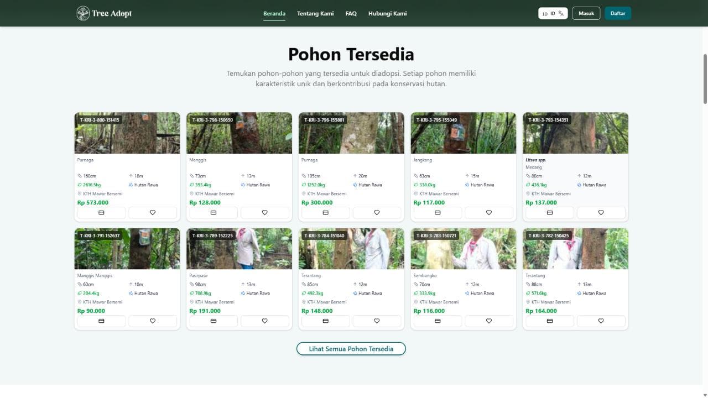Click the payment card icon for tree T-KRI-3-782-150425
This screenshot has width=708, height=398.
click(550, 321)
